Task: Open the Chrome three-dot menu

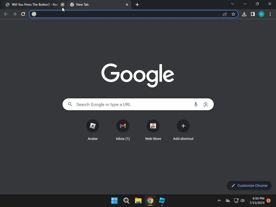Action: (270, 14)
